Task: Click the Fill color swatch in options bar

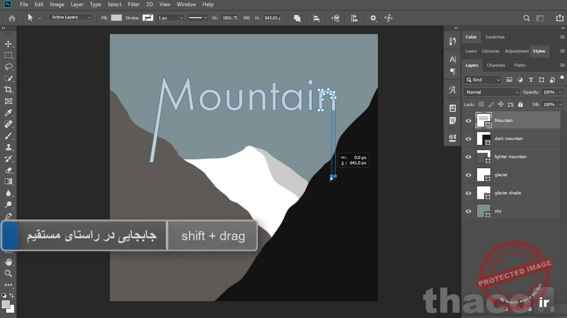Action: pyautogui.click(x=117, y=18)
